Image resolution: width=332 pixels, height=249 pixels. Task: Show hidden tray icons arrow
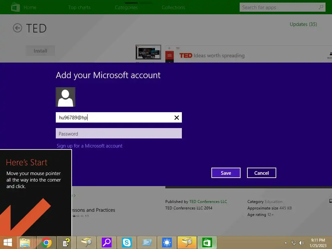pyautogui.click(x=286, y=243)
